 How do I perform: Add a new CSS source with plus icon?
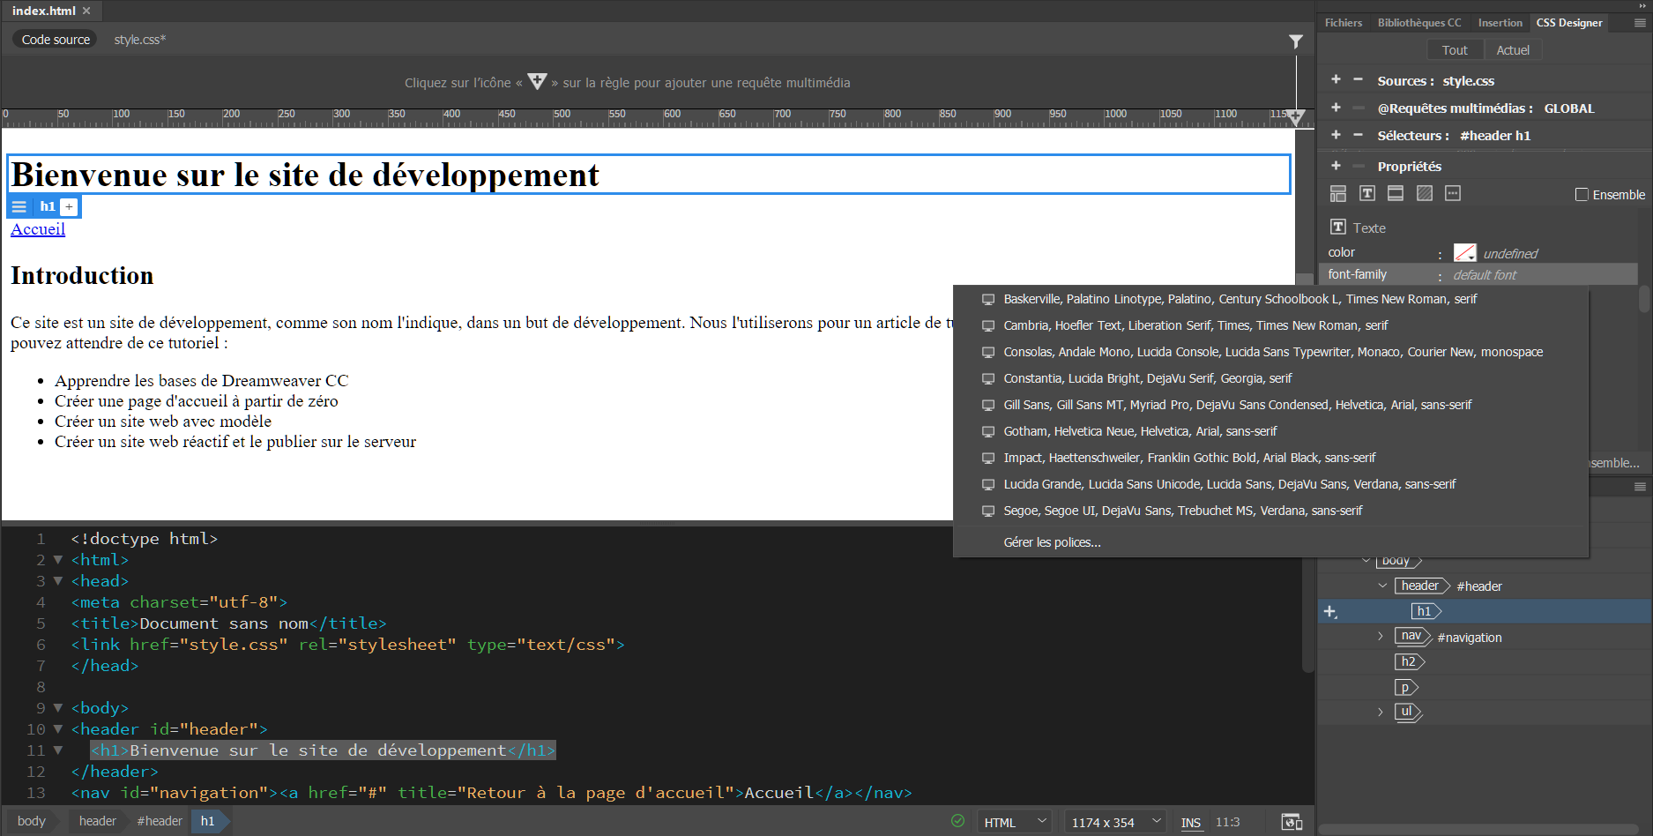pyautogui.click(x=1336, y=80)
